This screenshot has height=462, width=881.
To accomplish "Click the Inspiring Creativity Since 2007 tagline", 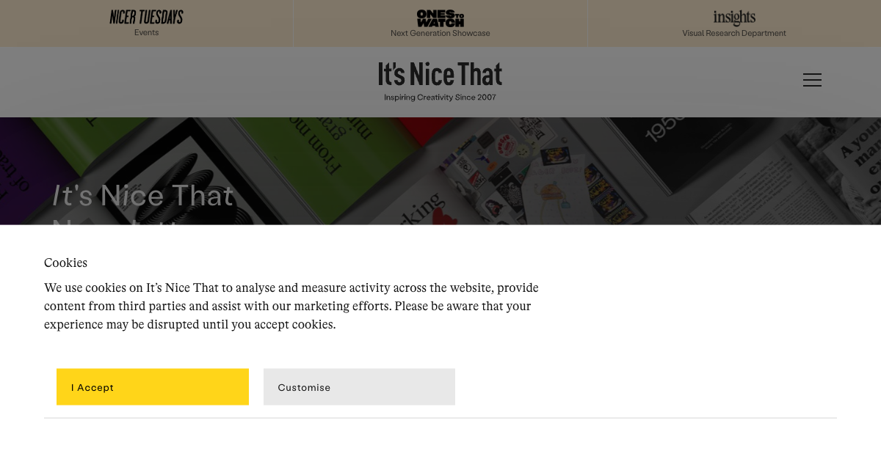I will (x=440, y=98).
